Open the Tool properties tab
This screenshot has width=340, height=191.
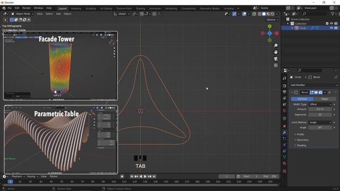tap(285, 78)
